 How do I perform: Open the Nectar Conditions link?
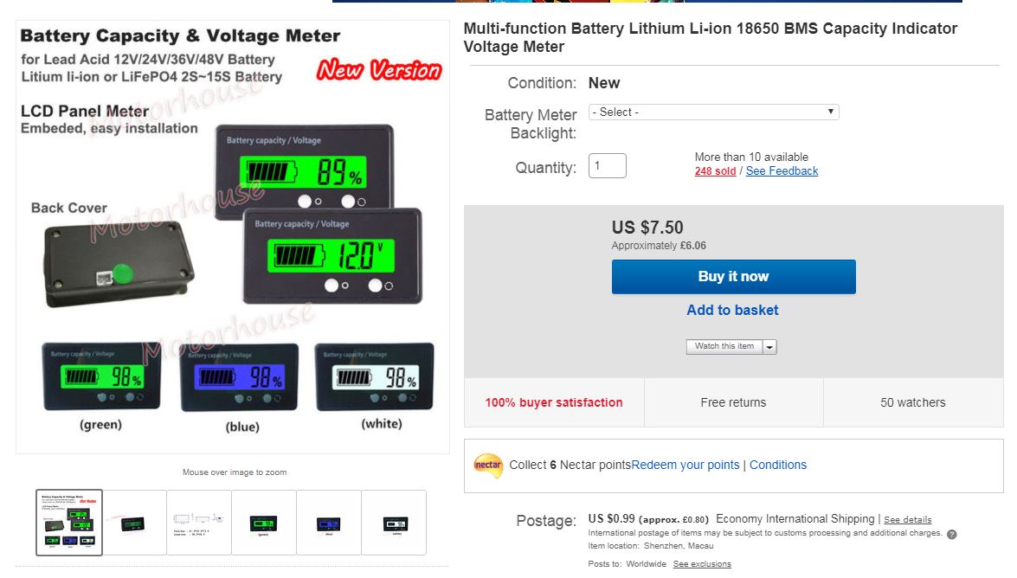coord(777,466)
